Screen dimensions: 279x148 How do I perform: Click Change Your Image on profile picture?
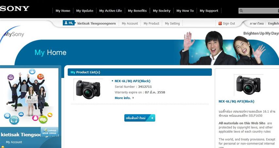click(x=49, y=132)
